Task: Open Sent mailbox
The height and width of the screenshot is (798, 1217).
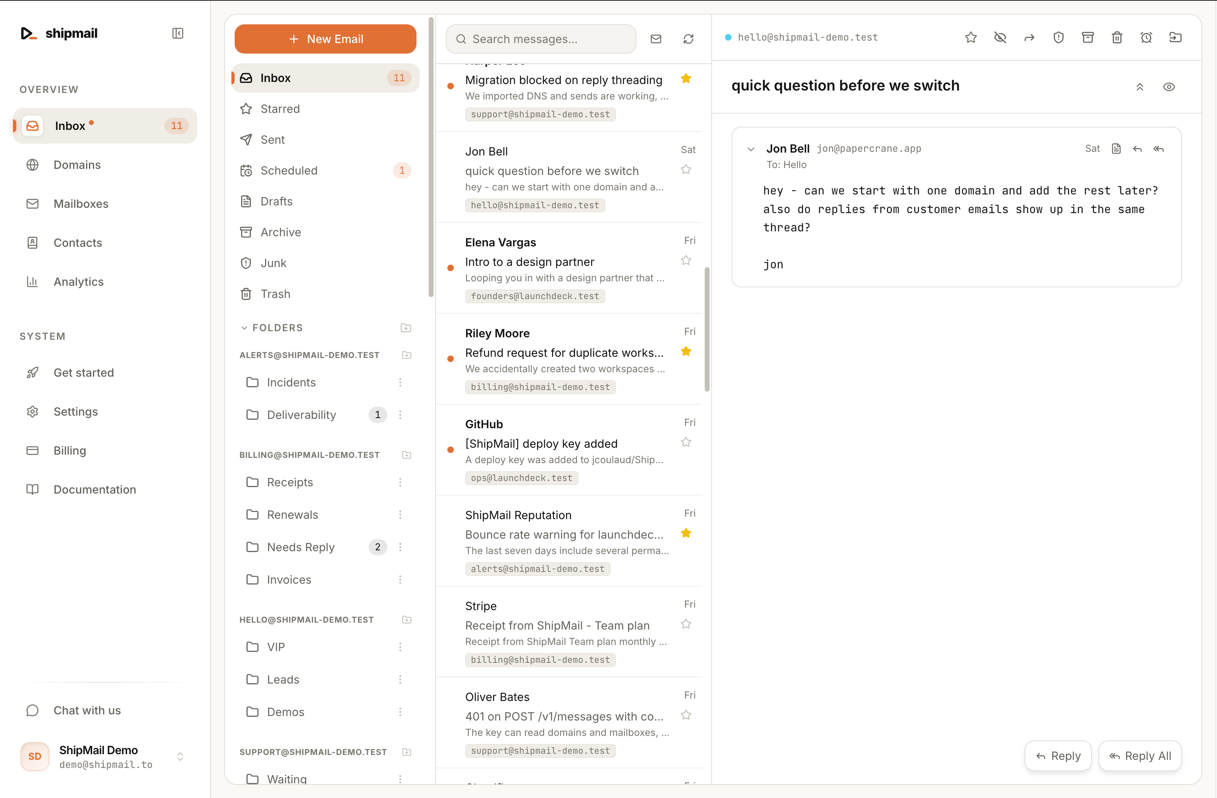Action: point(326,140)
